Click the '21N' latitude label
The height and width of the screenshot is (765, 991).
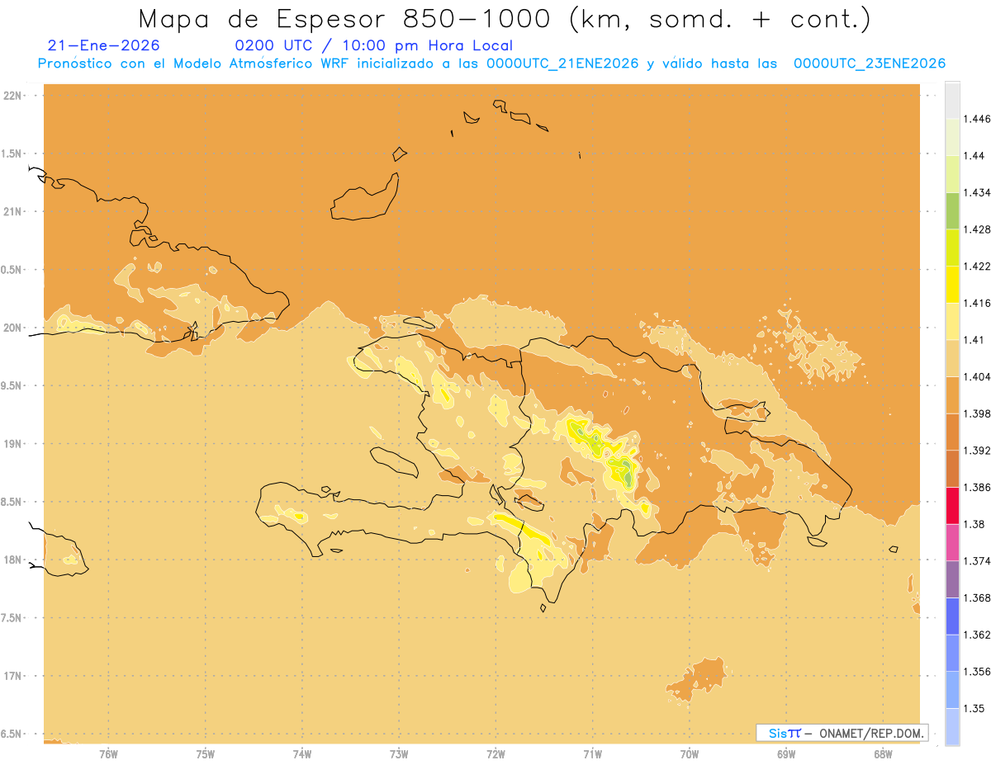(x=12, y=212)
